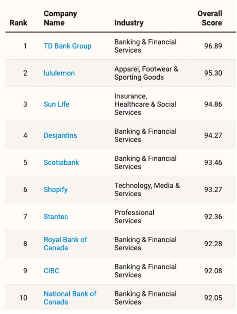
Task: Select the Desjardins link
Action: (x=60, y=135)
